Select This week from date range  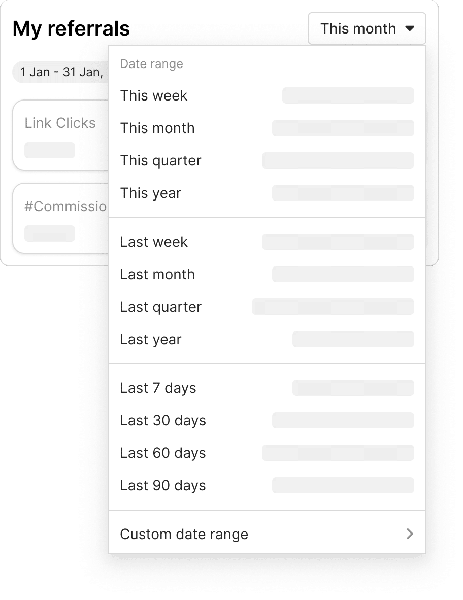(x=154, y=96)
